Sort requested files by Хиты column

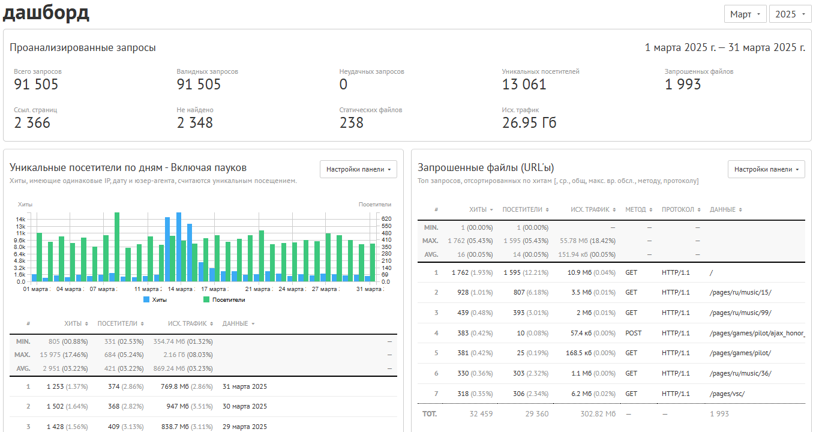[481, 209]
